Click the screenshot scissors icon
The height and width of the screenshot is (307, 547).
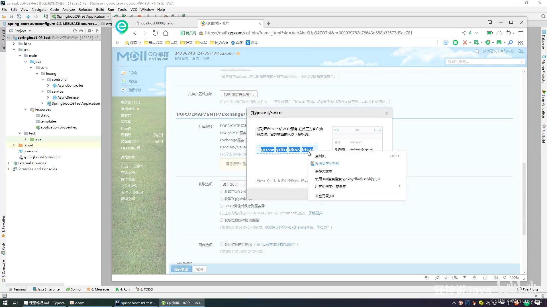click(465, 43)
